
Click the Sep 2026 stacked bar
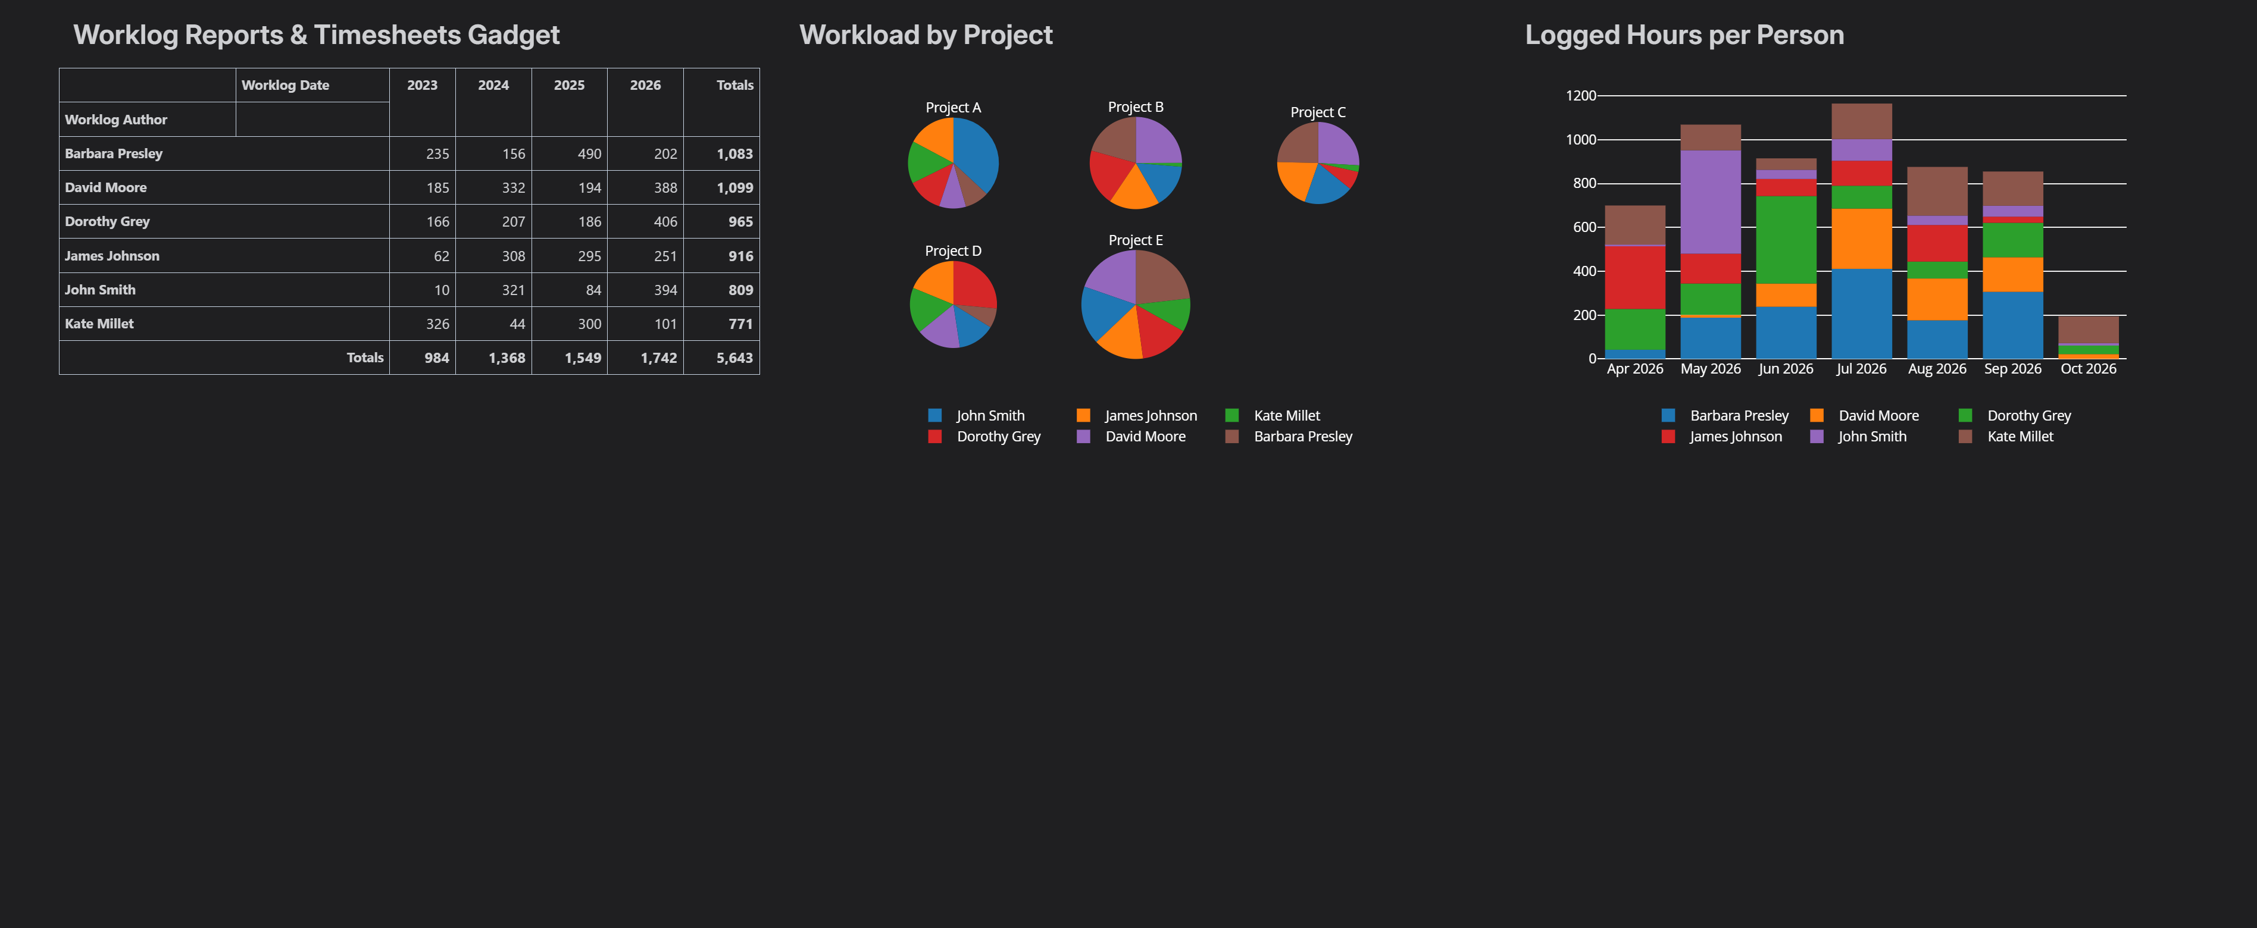[x=2012, y=265]
